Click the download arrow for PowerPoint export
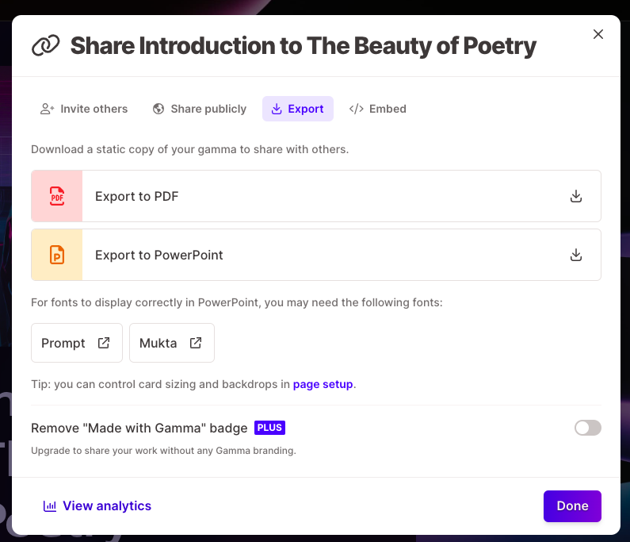Image resolution: width=630 pixels, height=542 pixels. pos(576,255)
